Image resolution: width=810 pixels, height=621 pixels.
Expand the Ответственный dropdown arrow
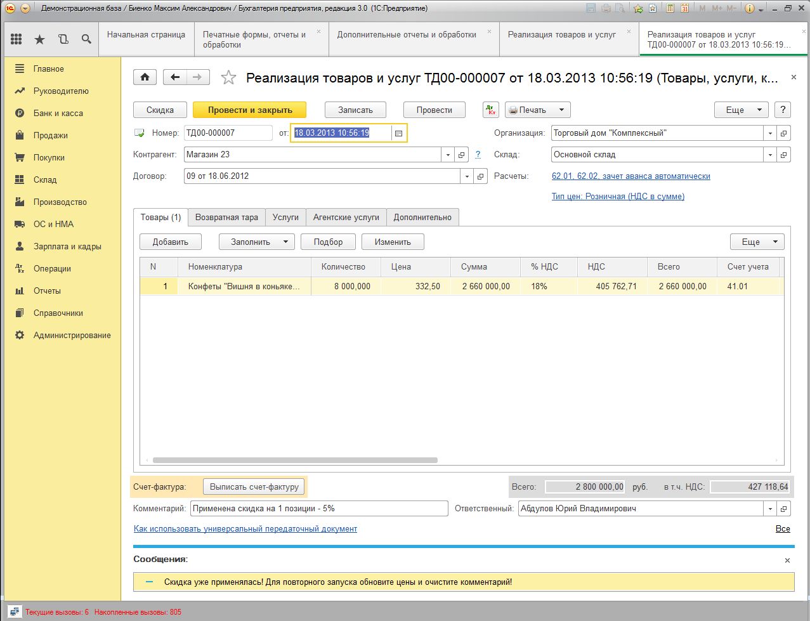point(771,509)
